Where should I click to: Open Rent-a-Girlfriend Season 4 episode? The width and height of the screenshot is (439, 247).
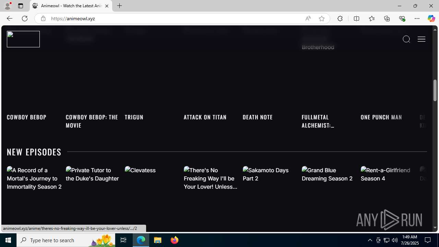385,174
